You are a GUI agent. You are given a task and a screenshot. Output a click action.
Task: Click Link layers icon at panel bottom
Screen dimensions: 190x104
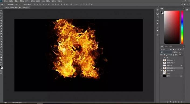point(165,102)
